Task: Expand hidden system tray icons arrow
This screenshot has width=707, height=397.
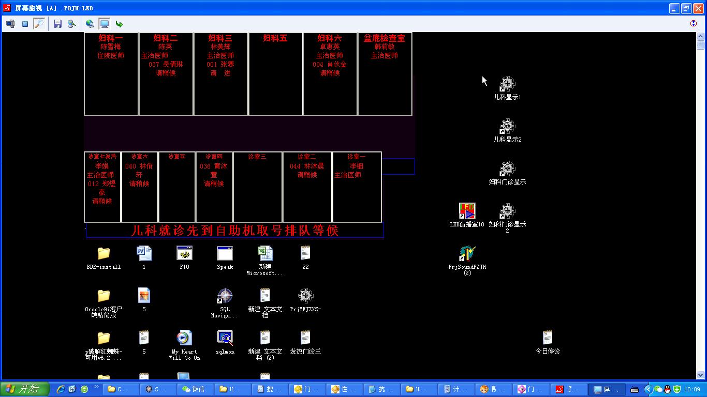Action: [648, 389]
